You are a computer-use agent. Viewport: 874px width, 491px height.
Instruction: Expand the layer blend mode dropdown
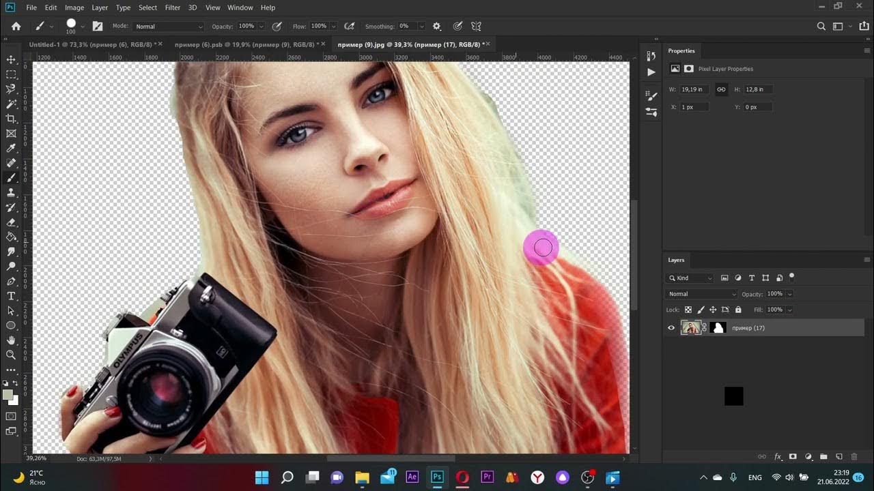702,294
